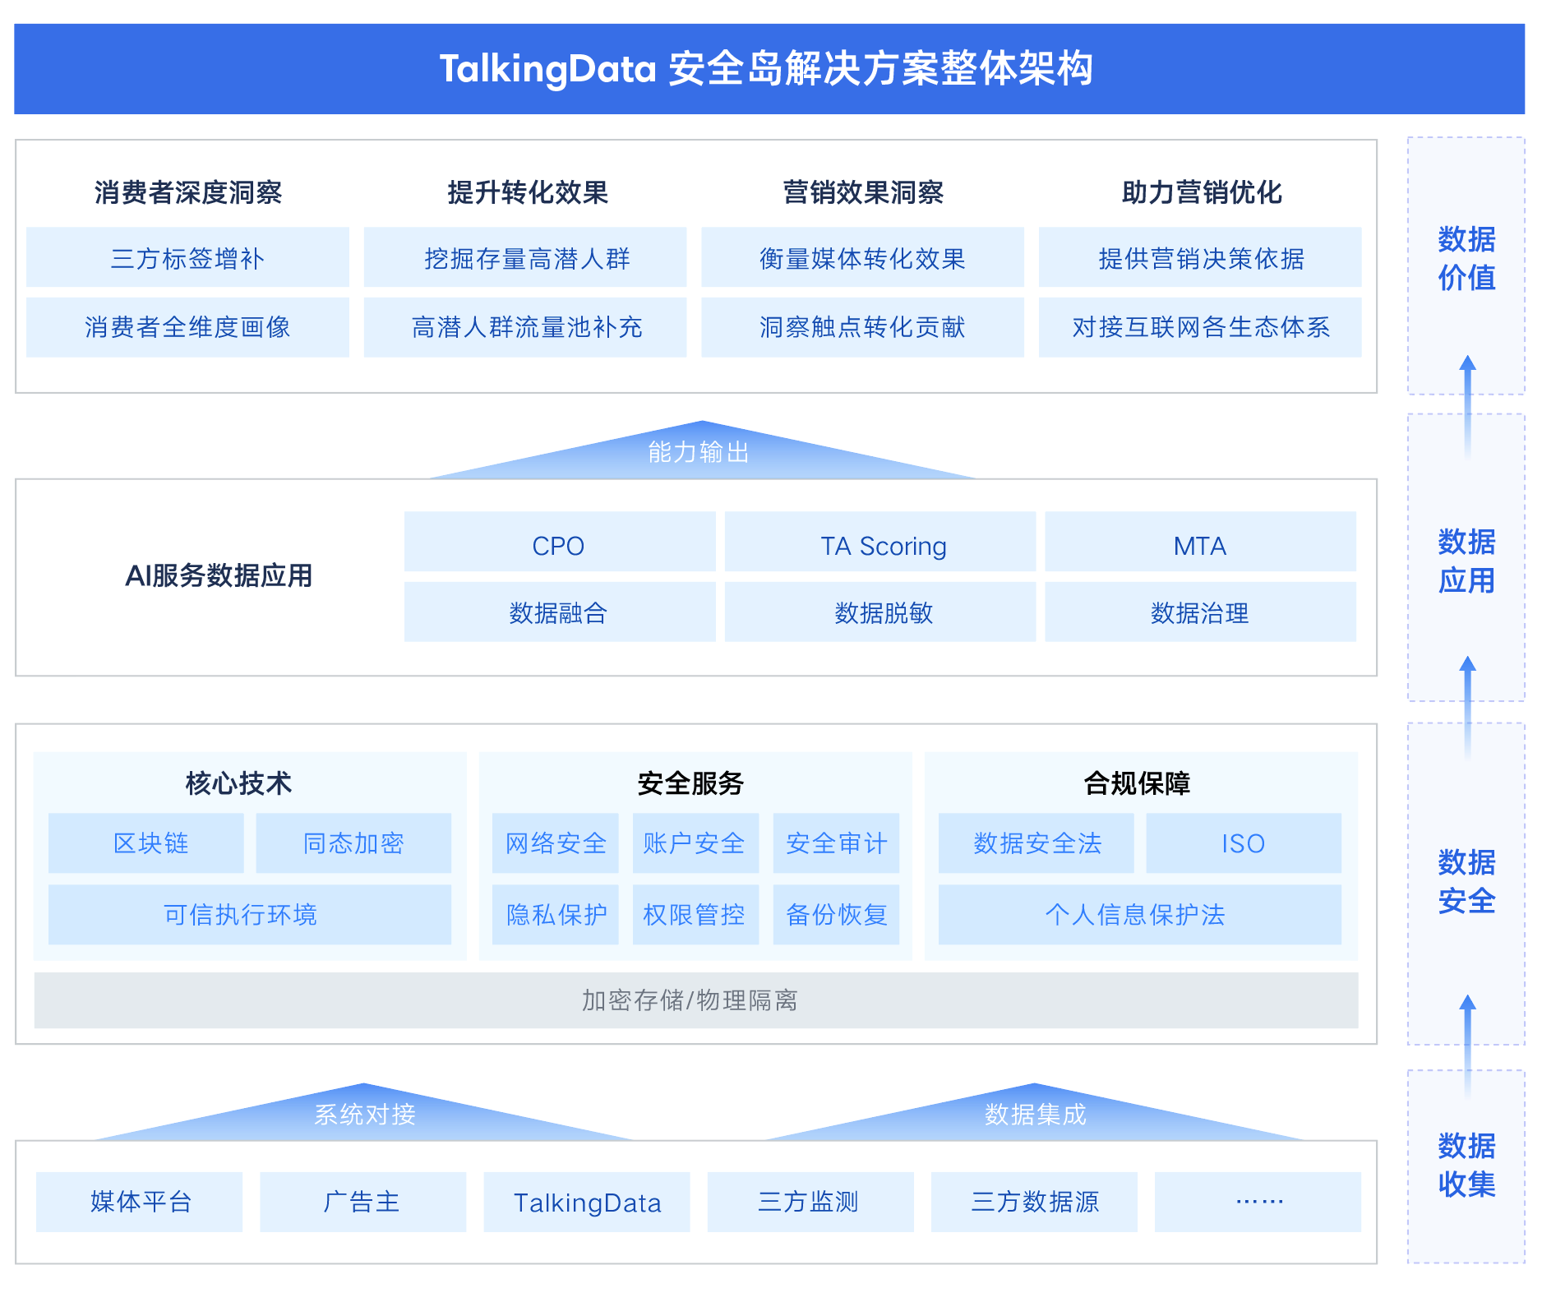This screenshot has width=1542, height=1302.
Task: Click the 三方监测 box
Action: (x=810, y=1202)
